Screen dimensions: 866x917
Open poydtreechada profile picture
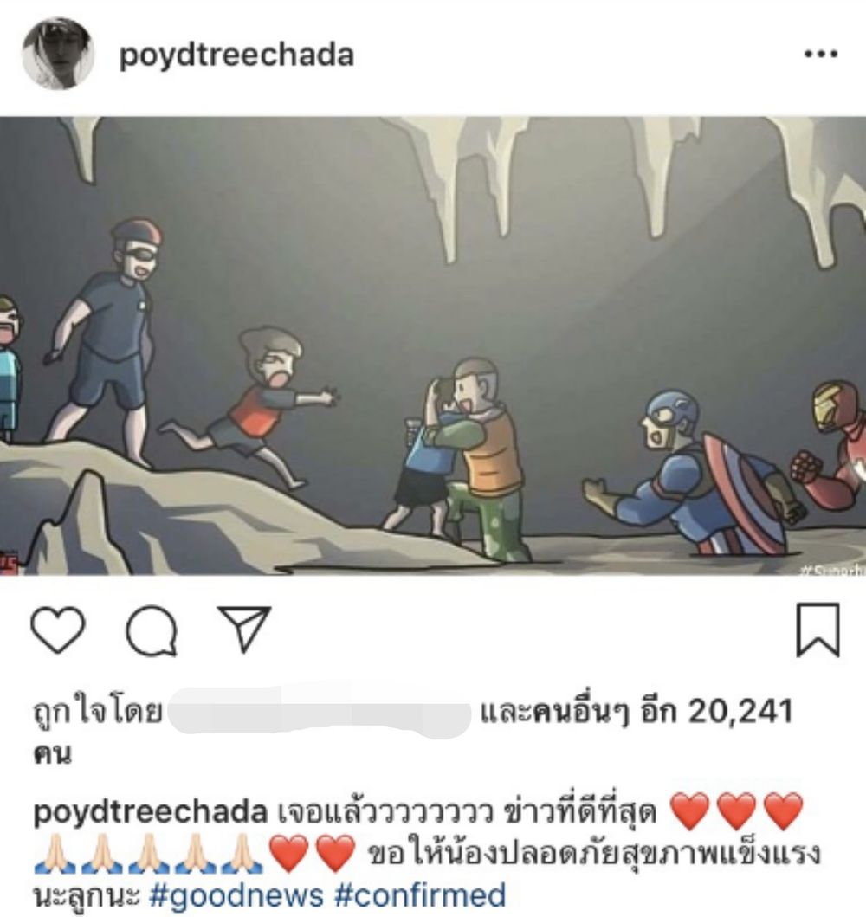pos(58,54)
